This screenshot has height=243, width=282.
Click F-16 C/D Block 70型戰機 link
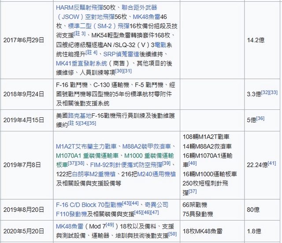(x=92, y=205)
